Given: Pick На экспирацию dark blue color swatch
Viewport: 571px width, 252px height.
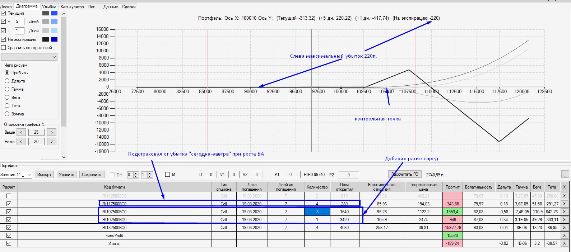Looking at the screenshot, I should click(x=54, y=39).
